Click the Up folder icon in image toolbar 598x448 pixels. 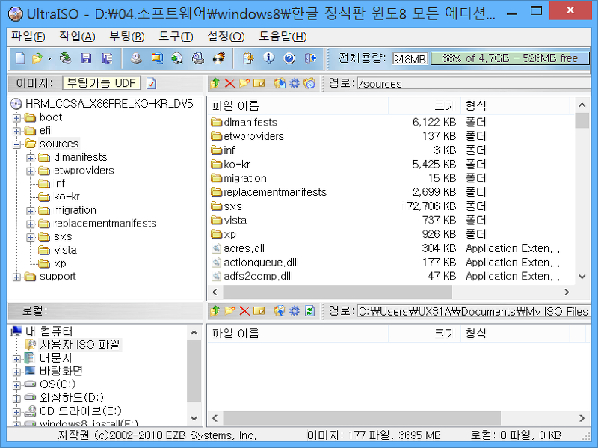click(215, 83)
